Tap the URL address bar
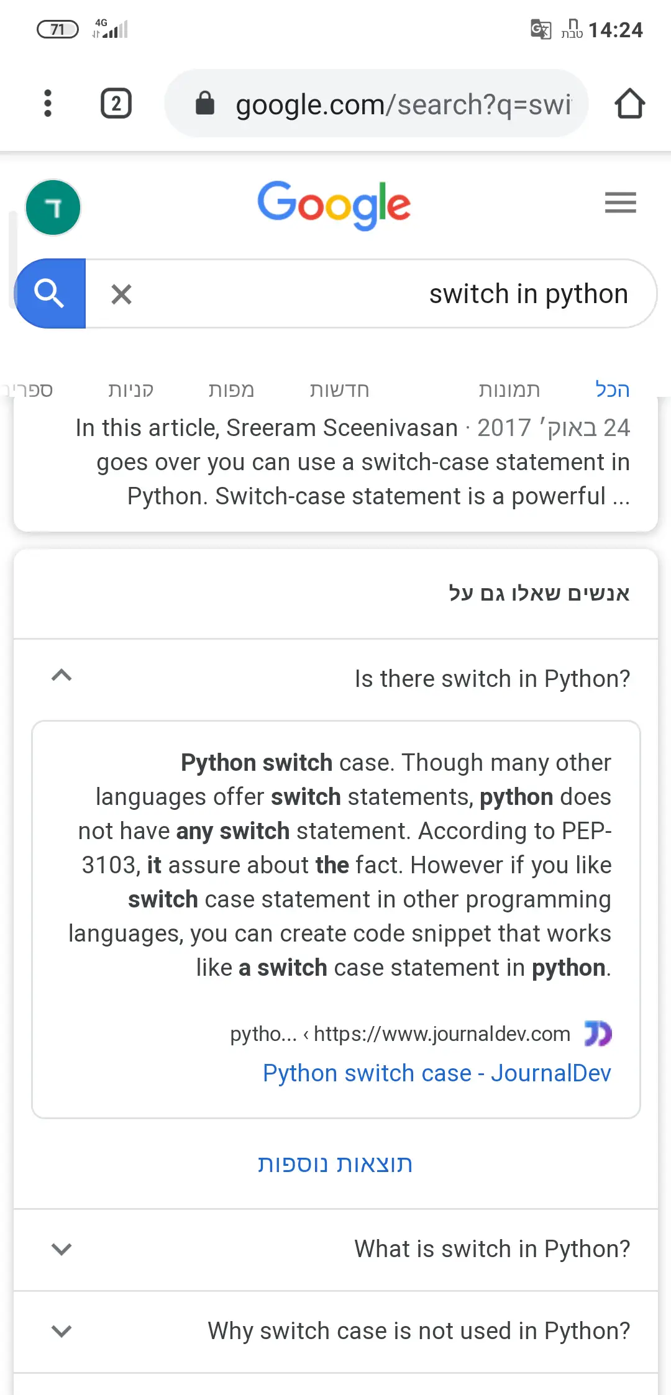Screen dimensions: 671x1395 coord(403,104)
